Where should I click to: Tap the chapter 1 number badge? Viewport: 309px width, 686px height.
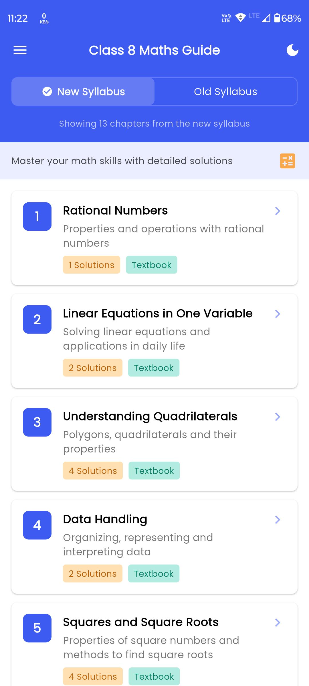(x=37, y=216)
